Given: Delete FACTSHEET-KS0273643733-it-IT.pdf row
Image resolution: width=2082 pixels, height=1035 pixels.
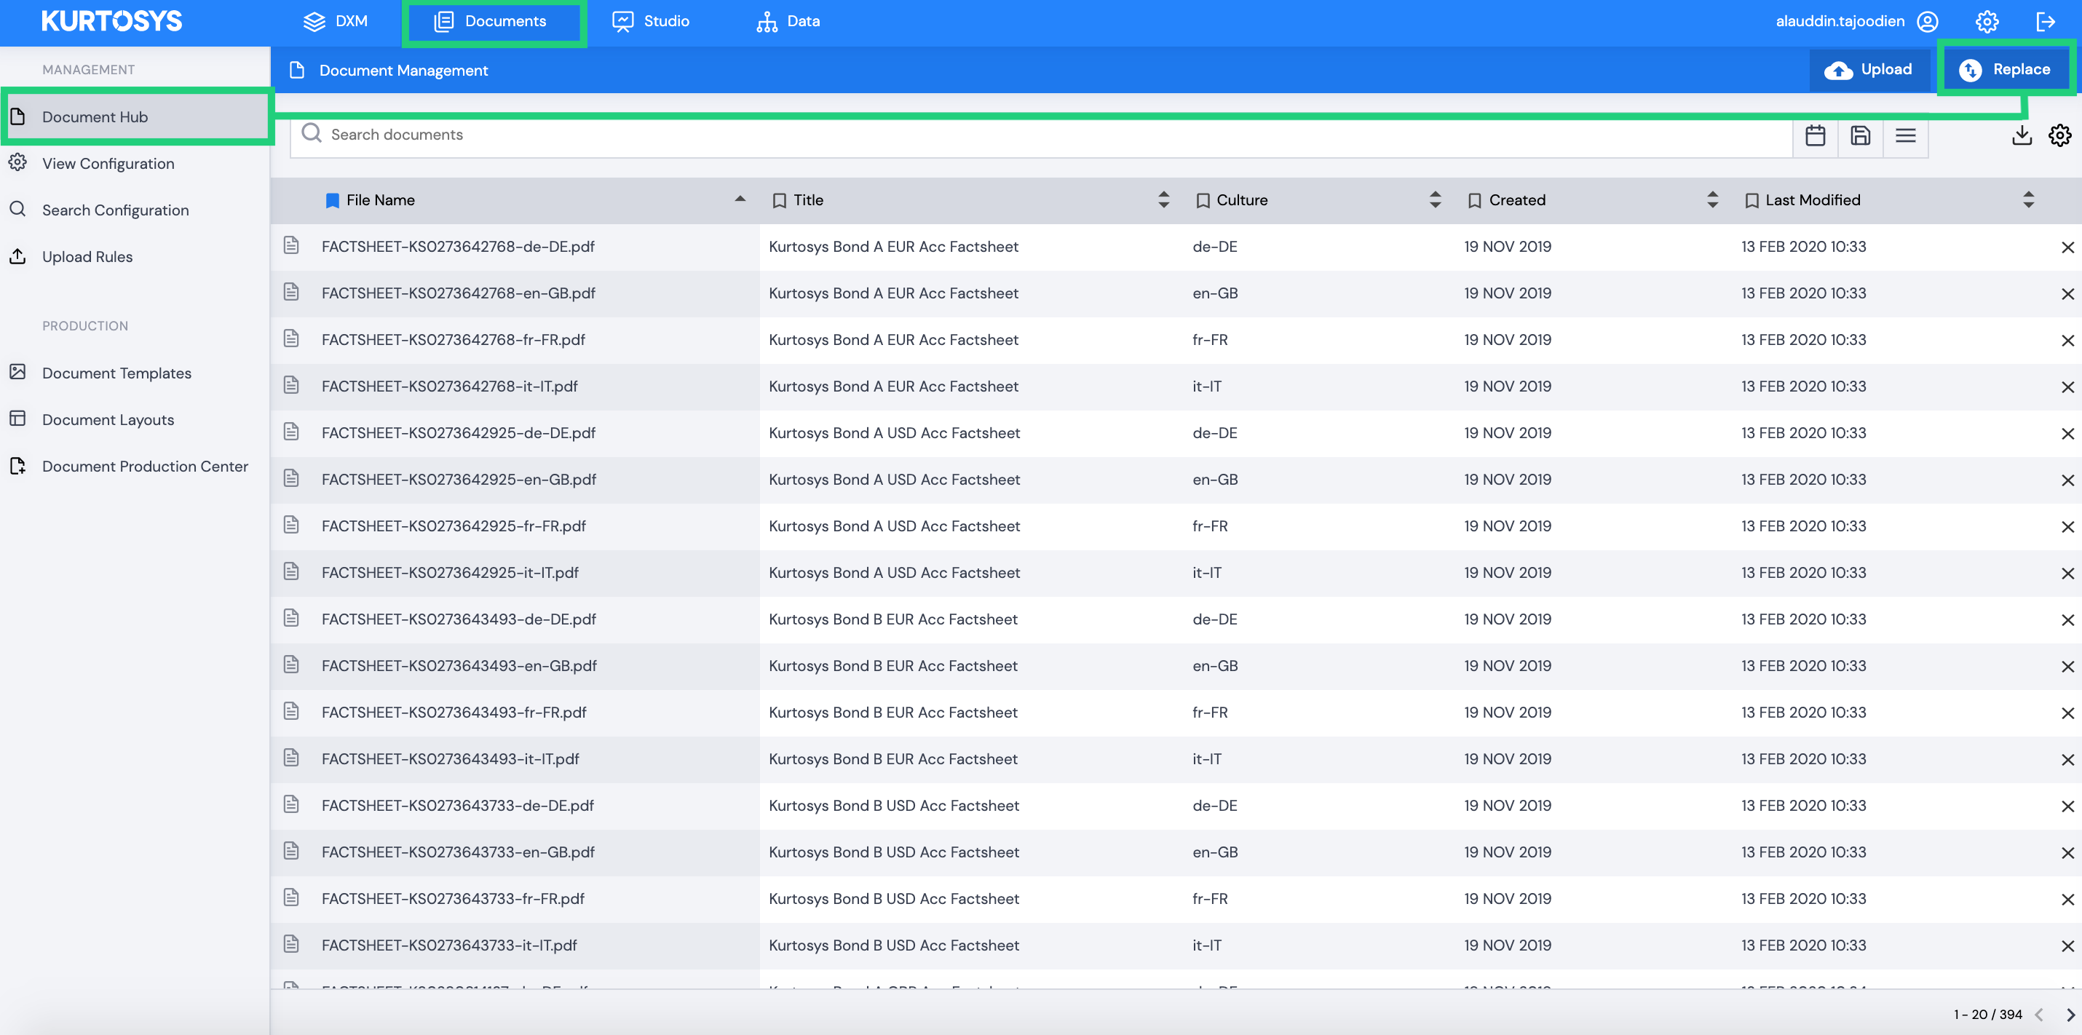Looking at the screenshot, I should pyautogui.click(x=2067, y=946).
